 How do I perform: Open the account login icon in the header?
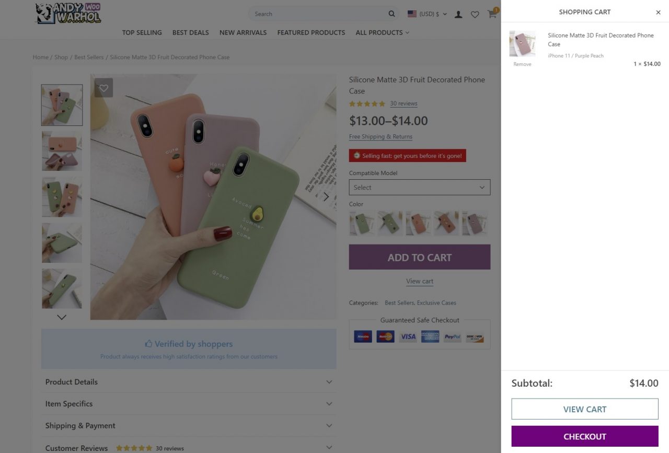click(x=458, y=15)
